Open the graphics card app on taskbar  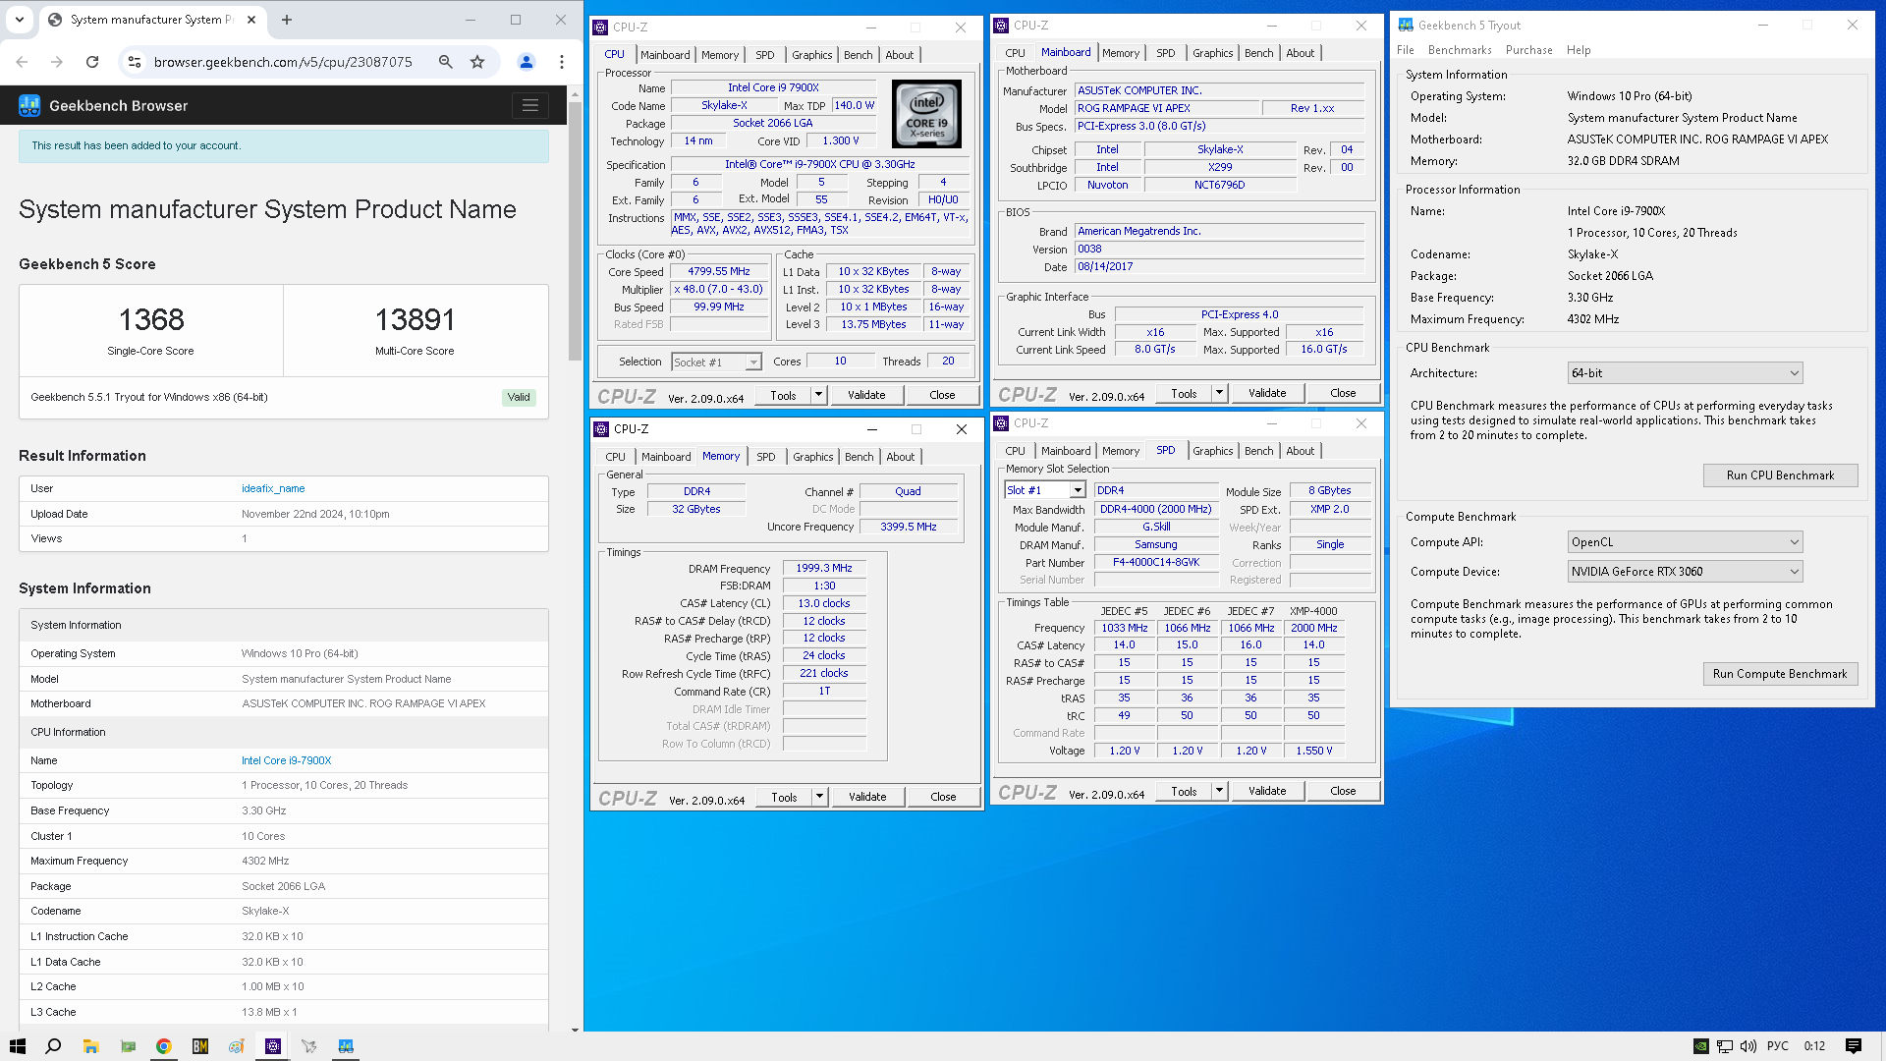tap(128, 1046)
